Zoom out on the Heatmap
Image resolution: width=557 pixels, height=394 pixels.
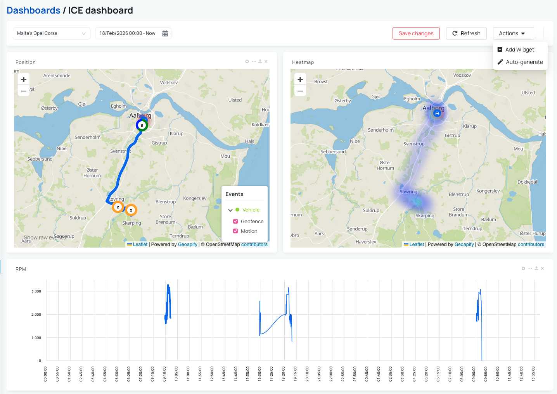click(300, 91)
